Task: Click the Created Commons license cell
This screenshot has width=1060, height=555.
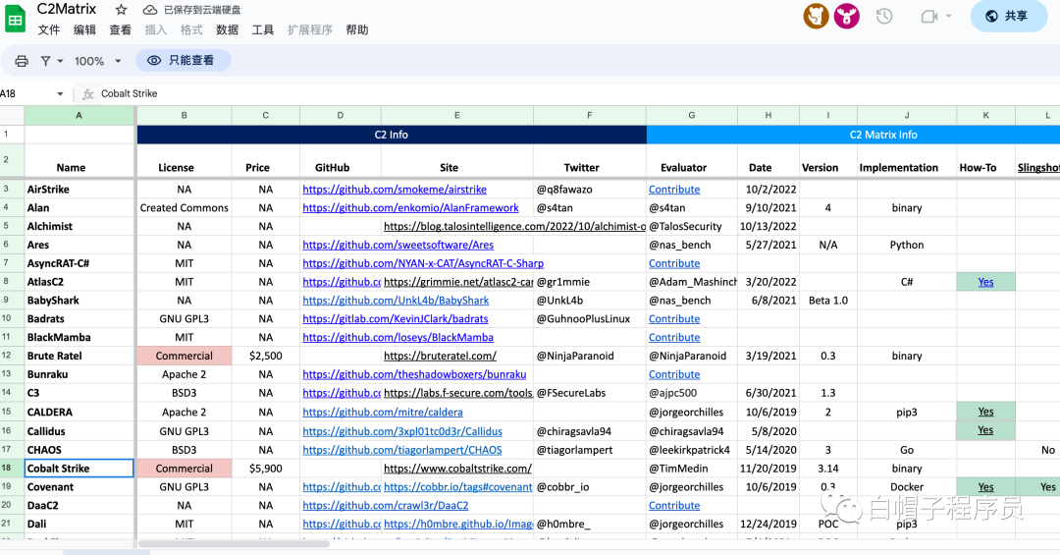Action: (184, 208)
